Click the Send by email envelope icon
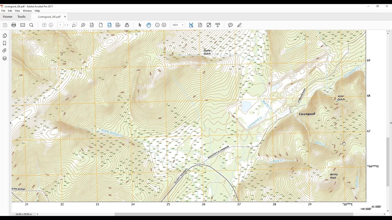This screenshot has width=392, height=220. coord(23,25)
